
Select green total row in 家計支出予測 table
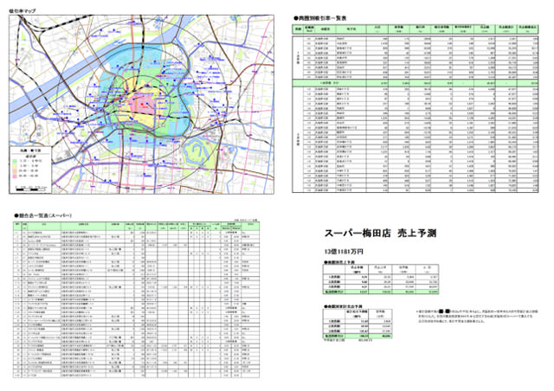coord(358,337)
